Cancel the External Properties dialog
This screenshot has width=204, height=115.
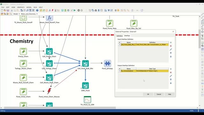click(159, 94)
